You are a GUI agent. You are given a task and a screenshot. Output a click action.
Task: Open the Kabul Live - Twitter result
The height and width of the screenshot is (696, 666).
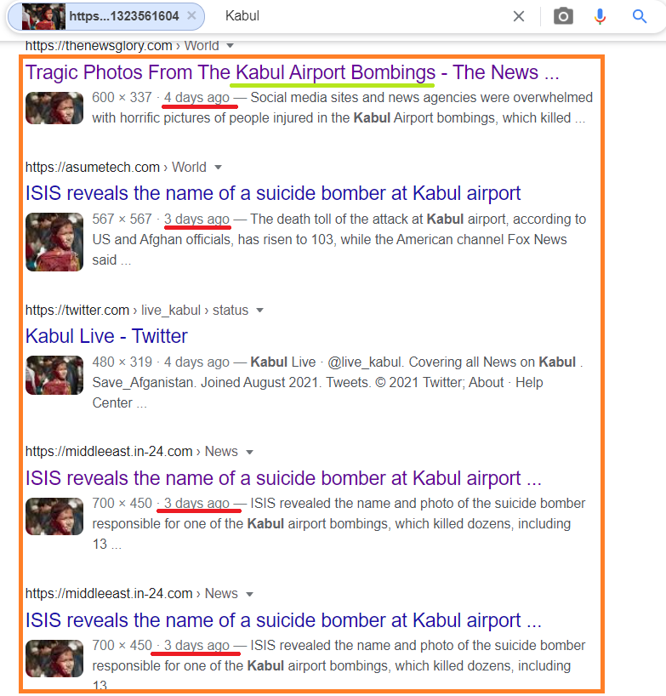coord(106,336)
